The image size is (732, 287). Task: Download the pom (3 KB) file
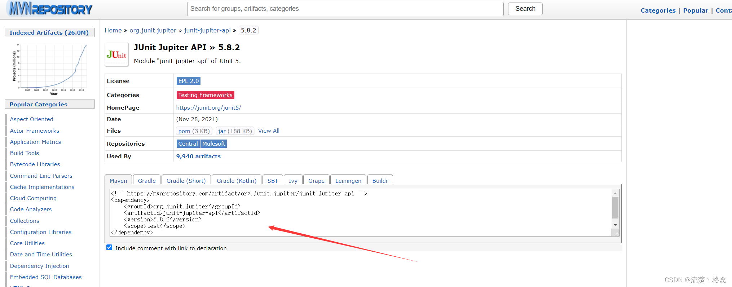click(194, 131)
